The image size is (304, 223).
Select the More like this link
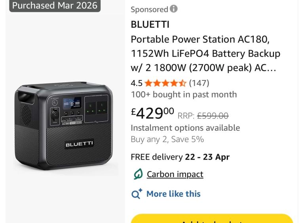click(173, 194)
